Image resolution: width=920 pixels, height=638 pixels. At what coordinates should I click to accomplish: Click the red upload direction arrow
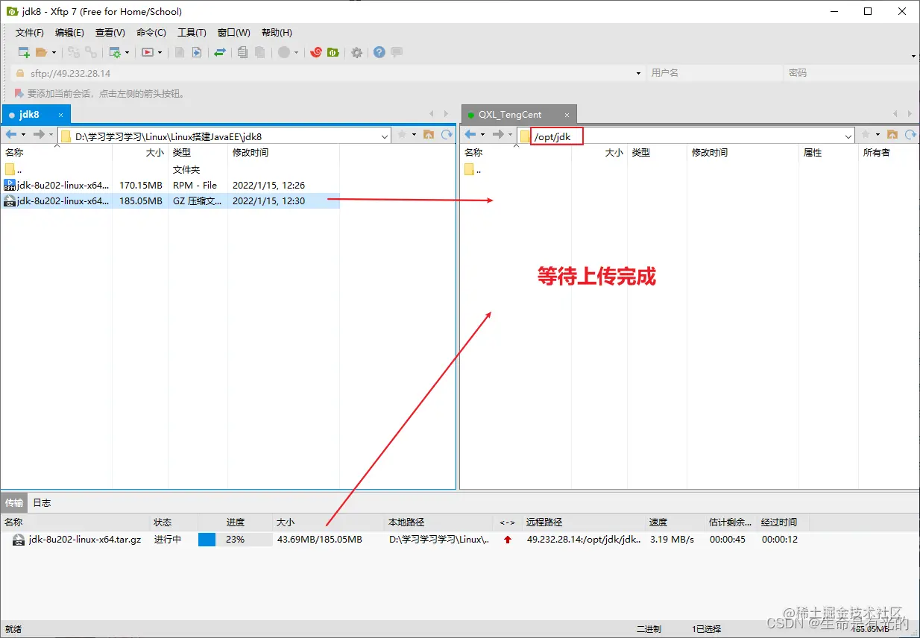[x=508, y=540]
